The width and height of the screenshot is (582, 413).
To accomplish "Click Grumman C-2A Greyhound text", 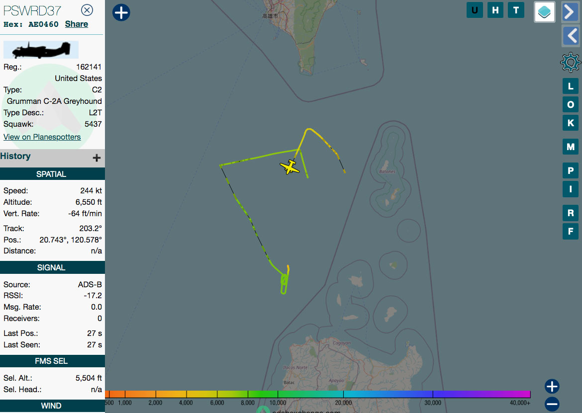I will point(54,101).
